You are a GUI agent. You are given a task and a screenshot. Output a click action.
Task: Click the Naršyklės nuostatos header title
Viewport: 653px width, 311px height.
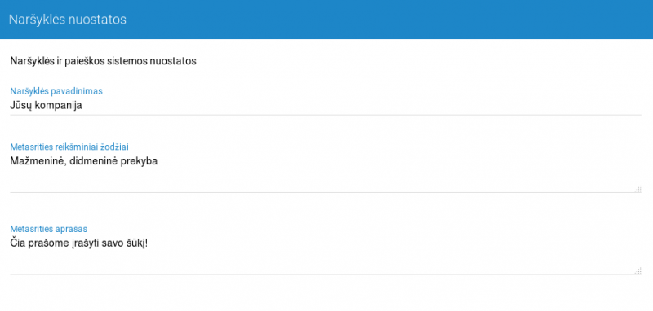[x=68, y=20]
